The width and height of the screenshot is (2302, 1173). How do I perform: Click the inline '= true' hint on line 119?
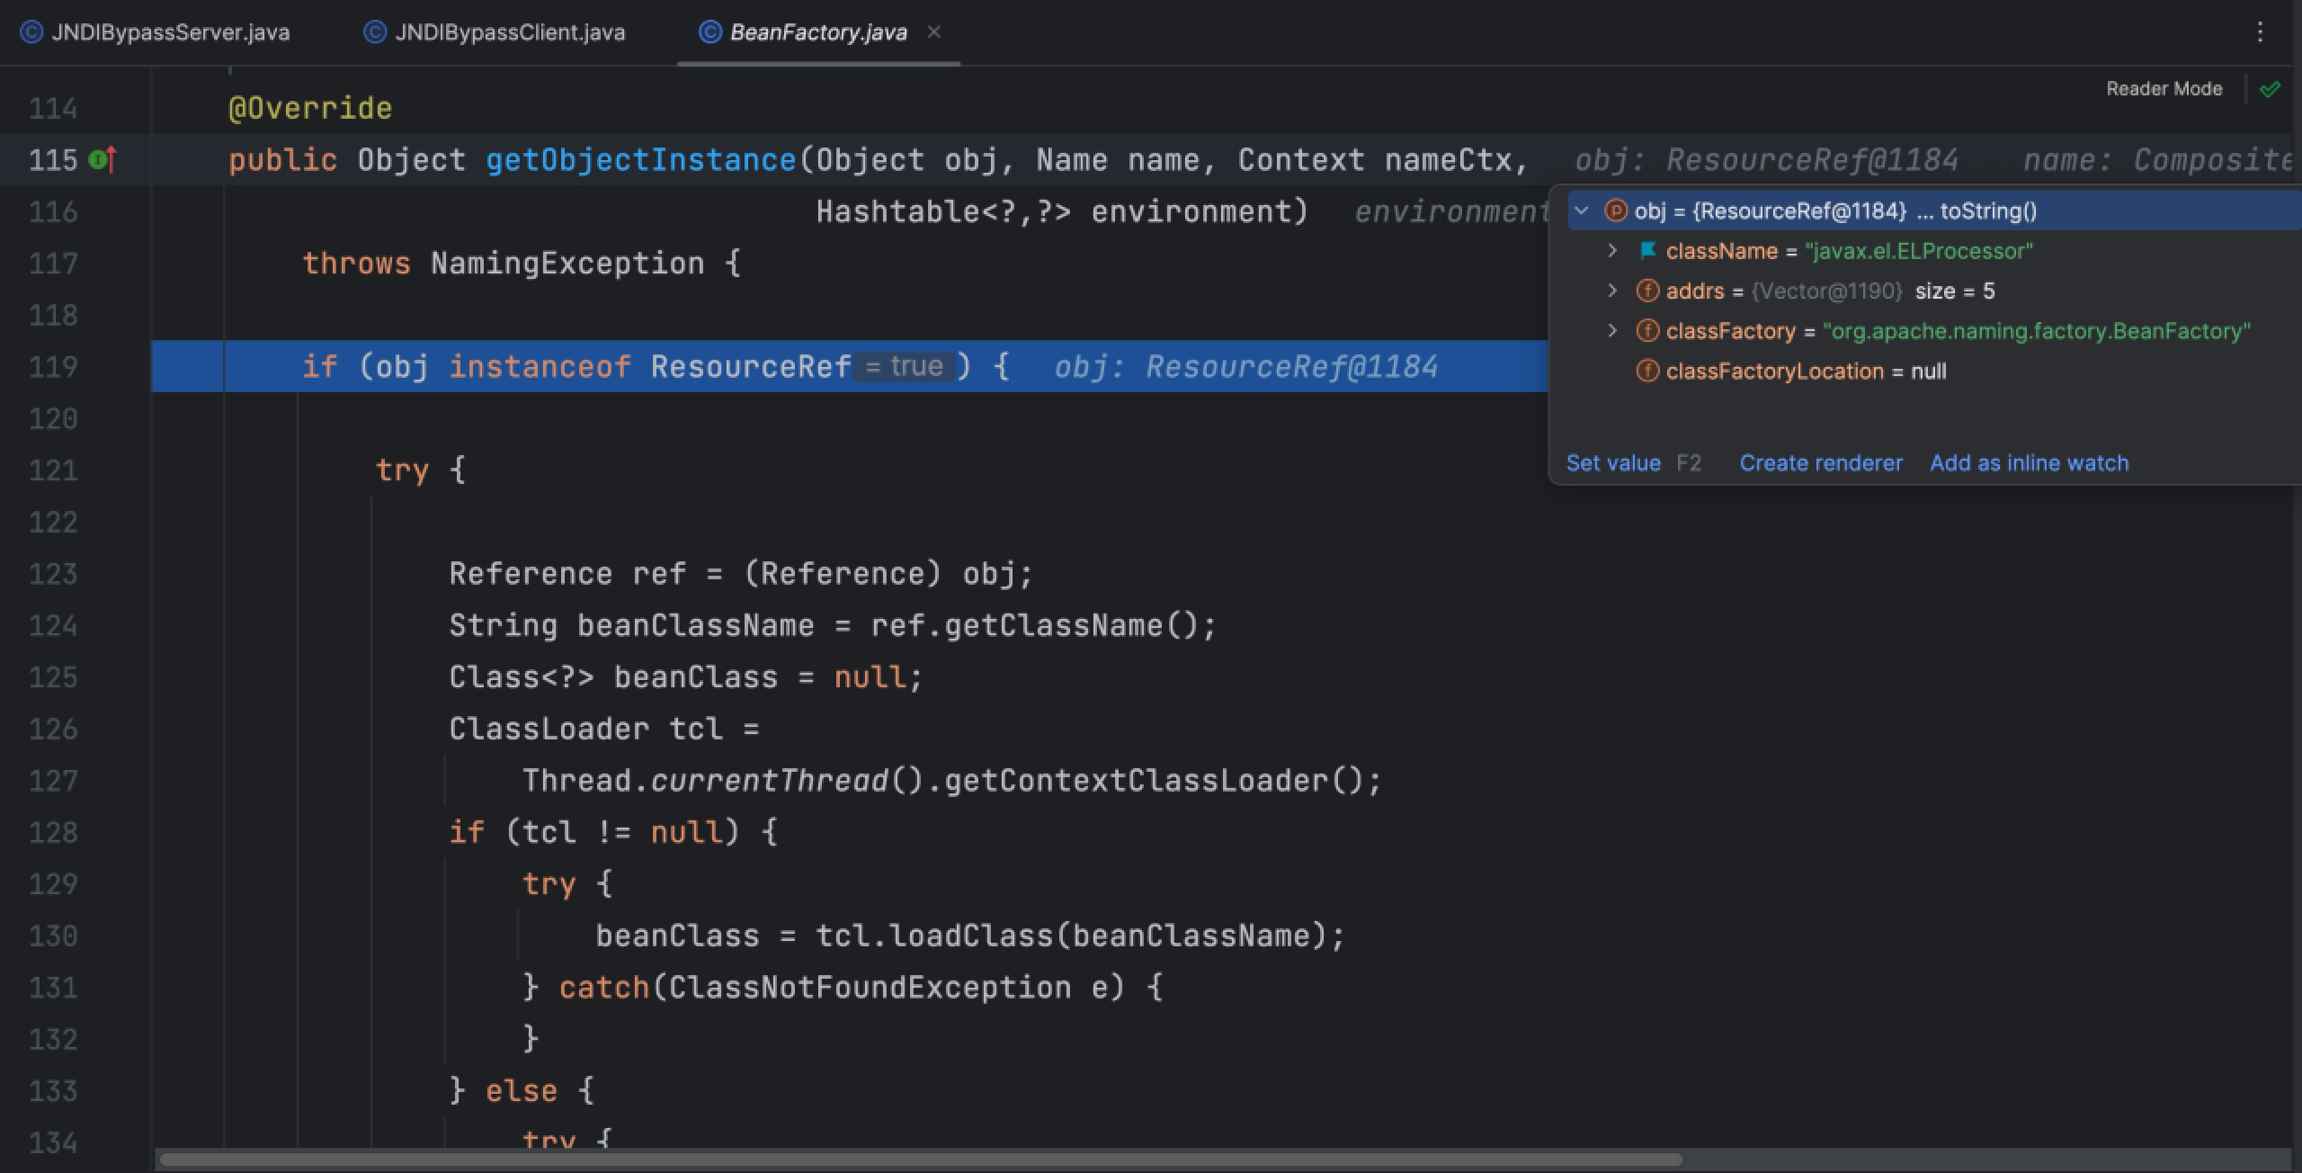(904, 366)
